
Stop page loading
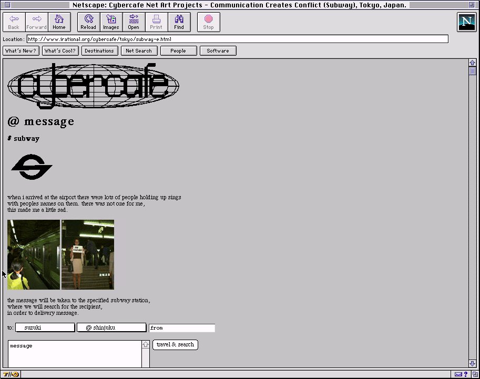(209, 22)
